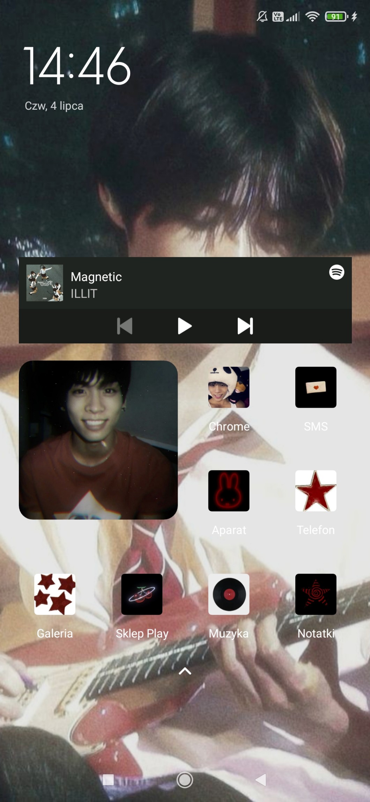Viewport: 370px width, 802px height.
Task: Open recent apps with square button
Action: (x=108, y=780)
